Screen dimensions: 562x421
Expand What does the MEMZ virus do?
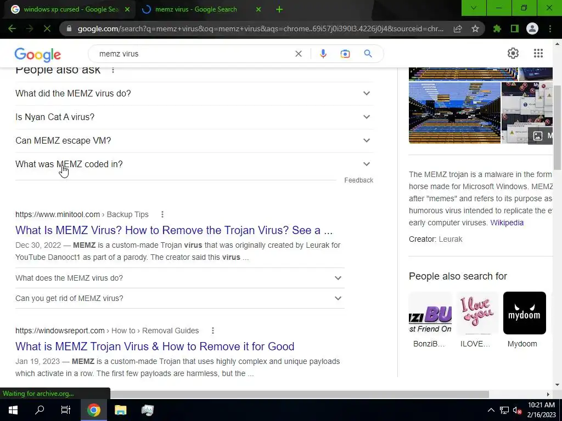(x=180, y=278)
